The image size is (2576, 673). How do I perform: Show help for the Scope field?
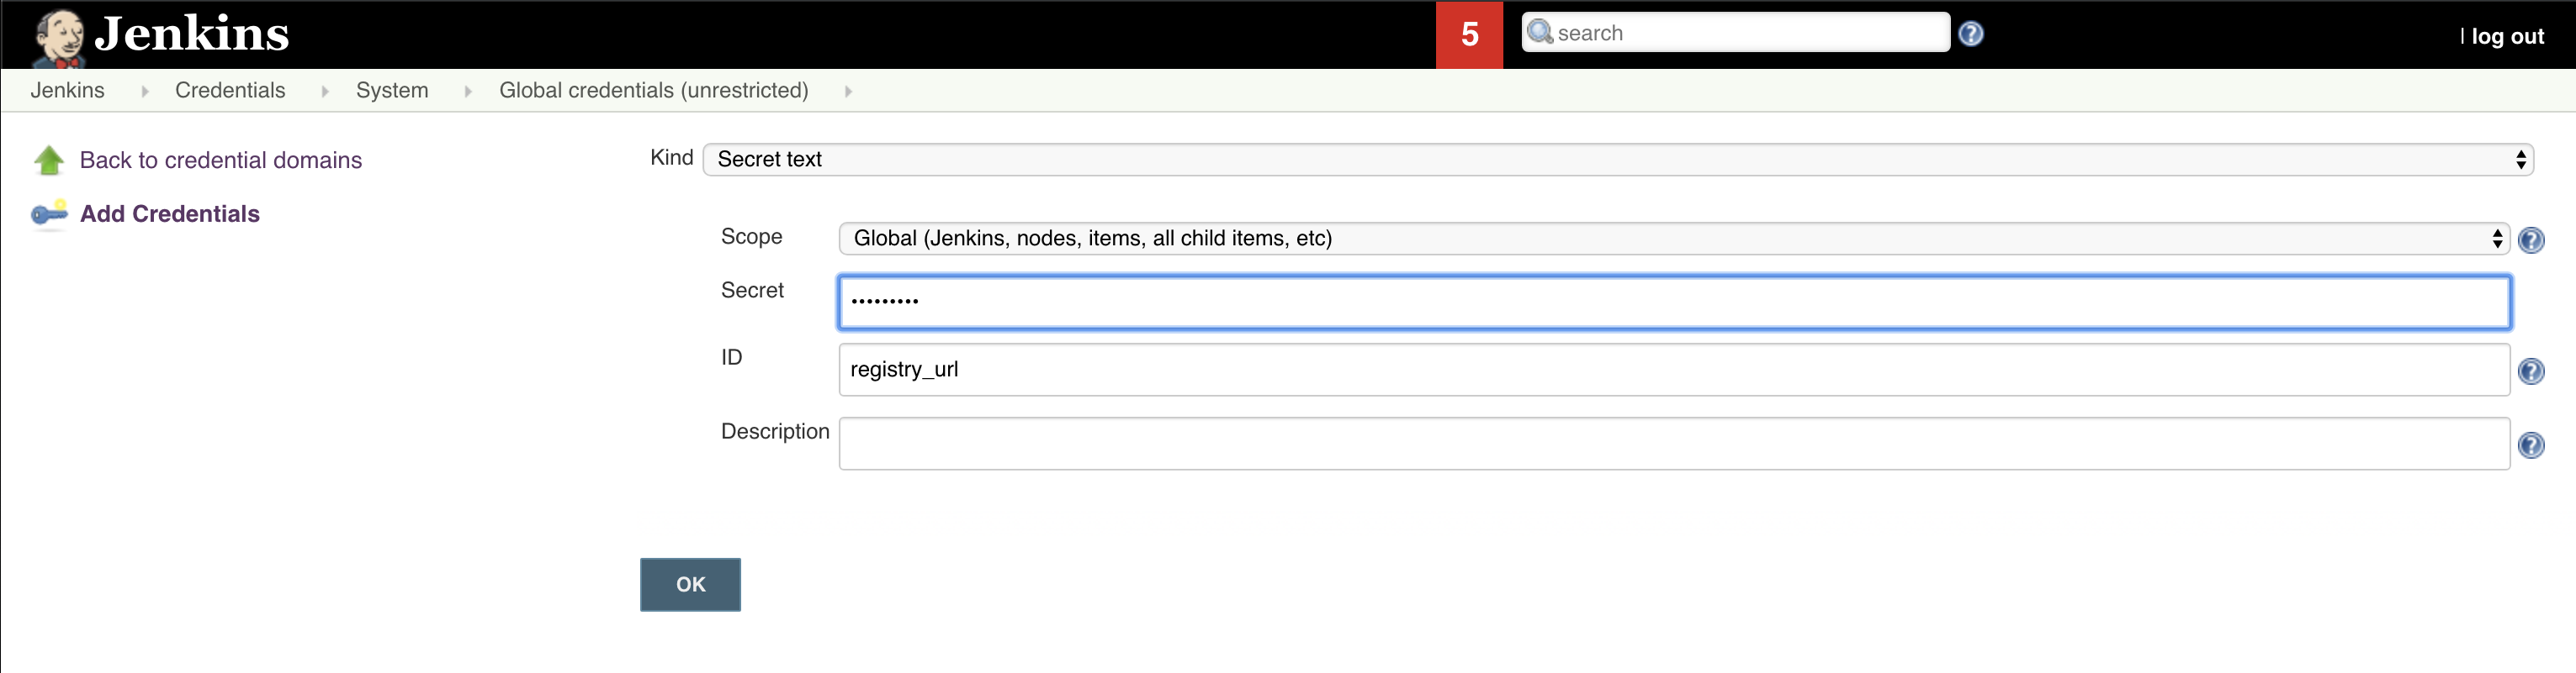[2530, 239]
